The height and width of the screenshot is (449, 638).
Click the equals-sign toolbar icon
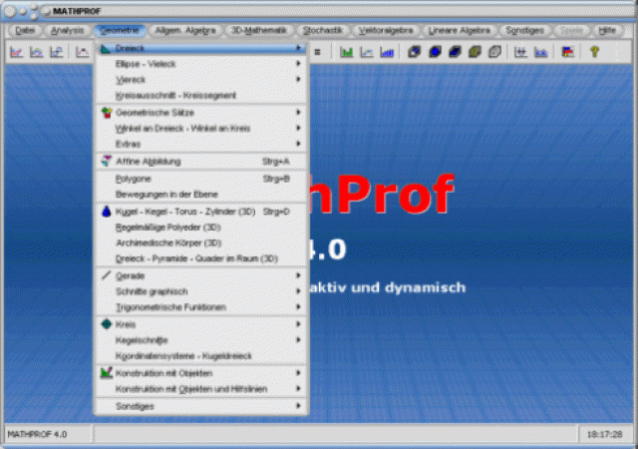317,52
